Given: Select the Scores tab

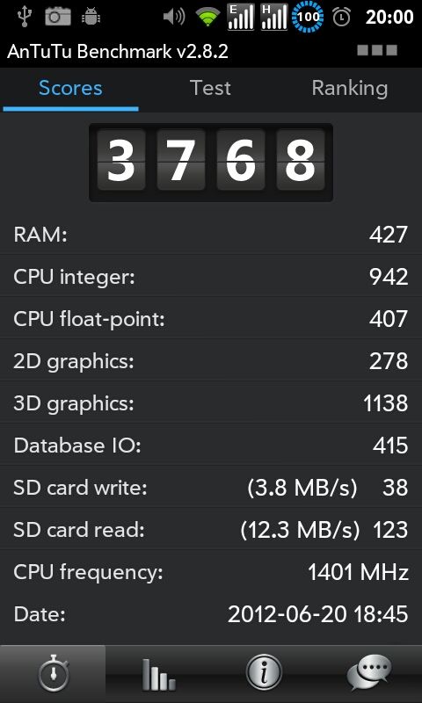Looking at the screenshot, I should [x=70, y=89].
